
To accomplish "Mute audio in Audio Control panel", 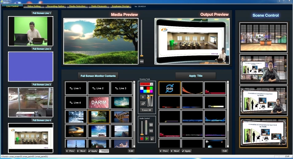I will [151, 131].
